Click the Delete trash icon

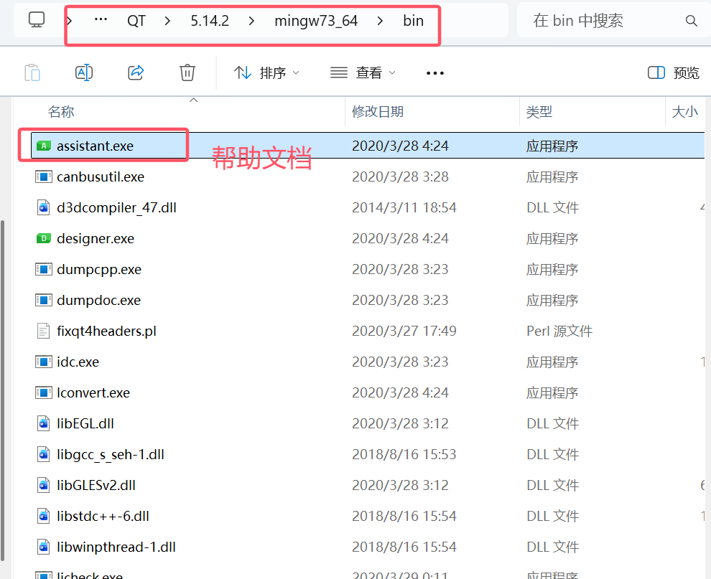coord(187,72)
